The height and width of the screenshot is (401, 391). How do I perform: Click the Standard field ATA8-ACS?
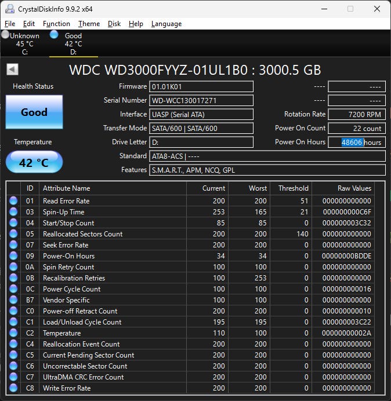(x=267, y=156)
